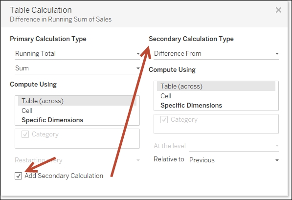Viewport: 292px width, 200px height.
Task: Expand the Restarting every dropdown
Action: point(103,160)
